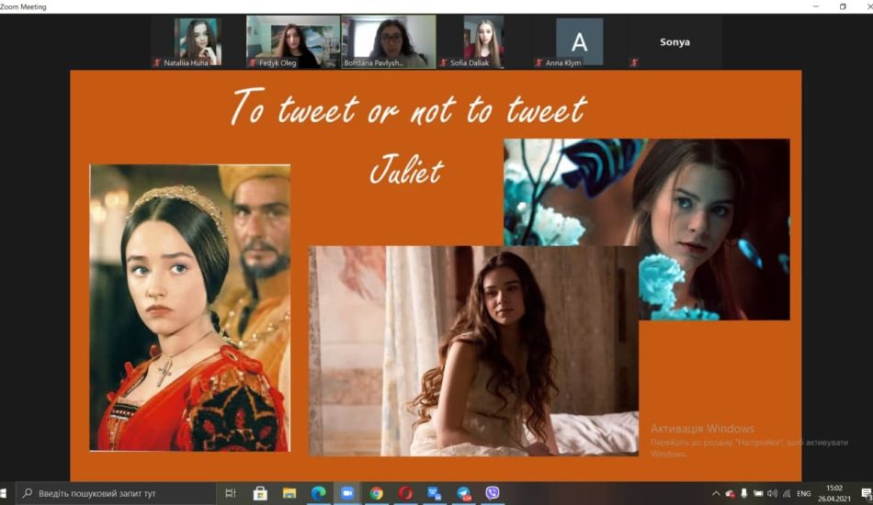Open the clock and date flyout

833,493
